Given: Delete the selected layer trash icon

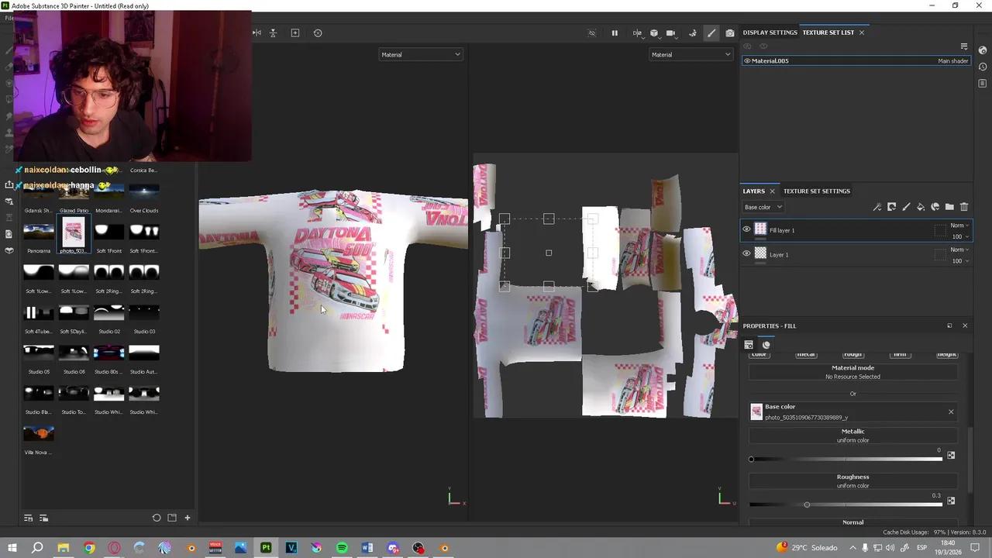Looking at the screenshot, I should pyautogui.click(x=964, y=207).
